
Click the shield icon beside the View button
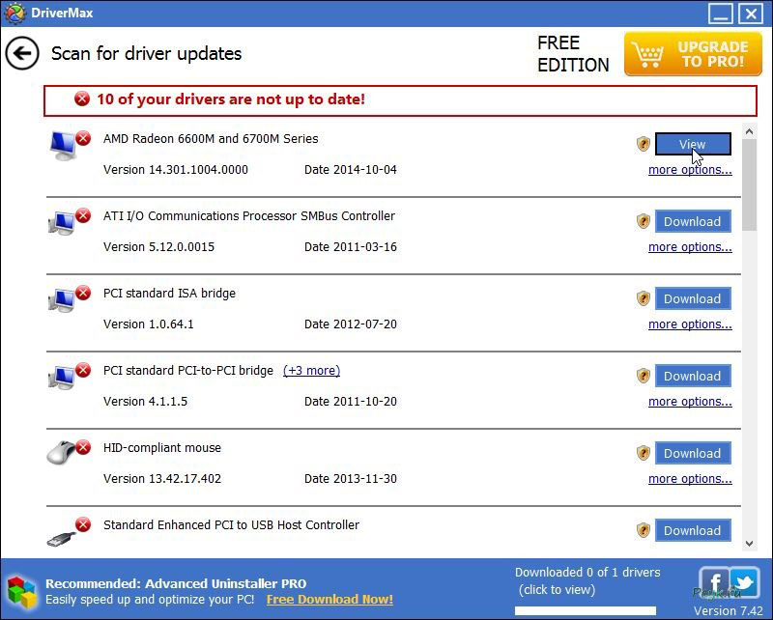644,144
